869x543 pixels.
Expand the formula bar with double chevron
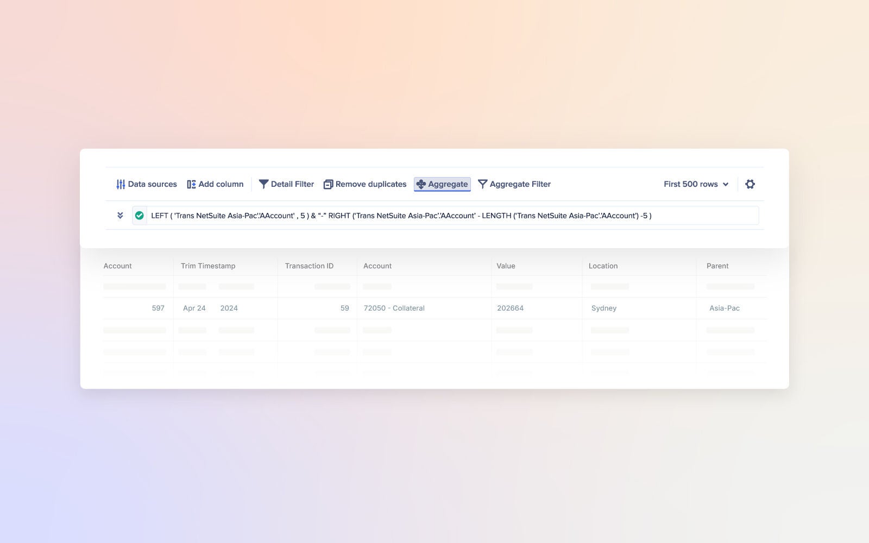[x=120, y=216]
